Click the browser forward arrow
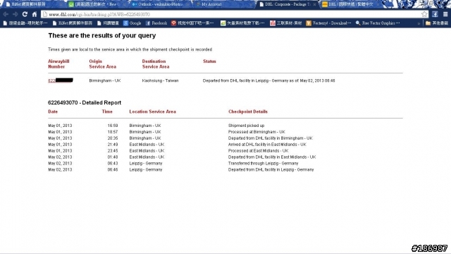 [x=15, y=14]
